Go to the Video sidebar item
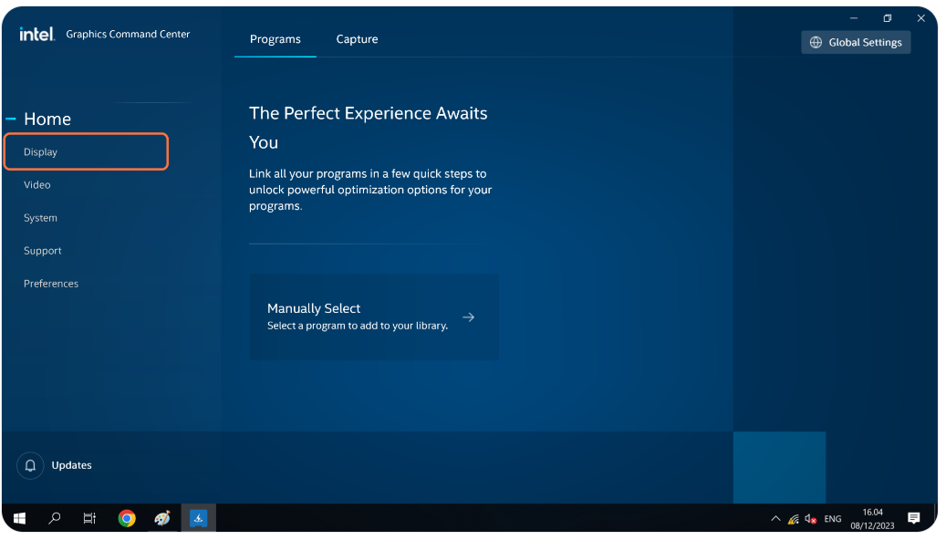946x540 pixels. click(x=37, y=185)
